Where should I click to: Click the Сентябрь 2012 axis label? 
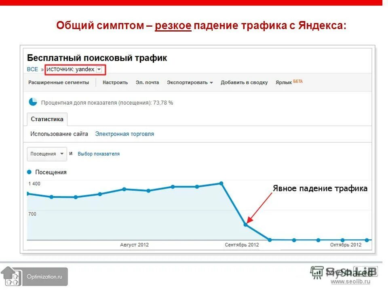tap(242, 245)
